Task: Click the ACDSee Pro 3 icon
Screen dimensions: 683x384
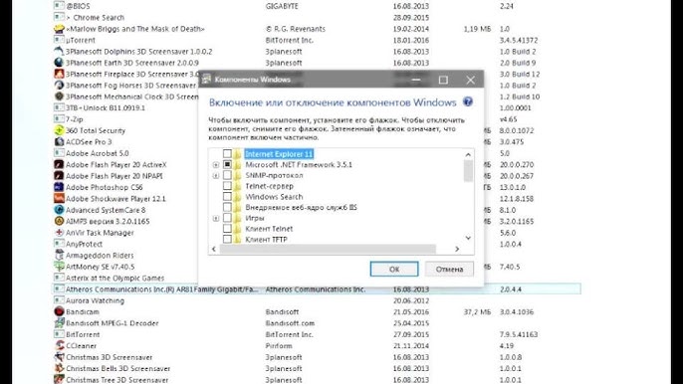Action: pos(59,142)
